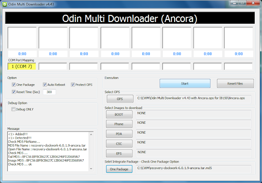262x183 pixels.
Task: Click the Reset Files button
Action: pyautogui.click(x=235, y=83)
